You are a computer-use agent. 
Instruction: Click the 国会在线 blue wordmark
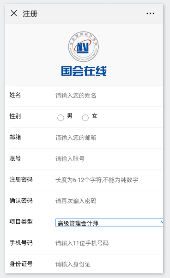point(84,71)
